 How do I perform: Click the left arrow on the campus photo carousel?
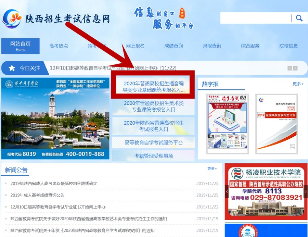click(x=4, y=118)
